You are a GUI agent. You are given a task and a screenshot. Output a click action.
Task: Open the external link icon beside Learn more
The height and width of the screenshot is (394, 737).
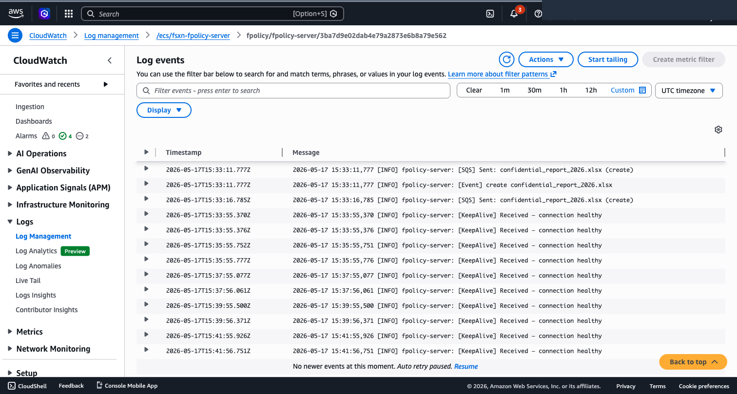pyautogui.click(x=553, y=74)
